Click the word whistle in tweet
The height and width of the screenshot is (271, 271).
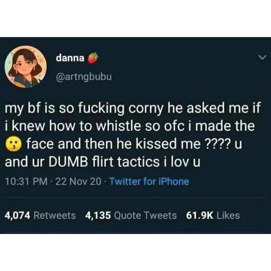118,126
